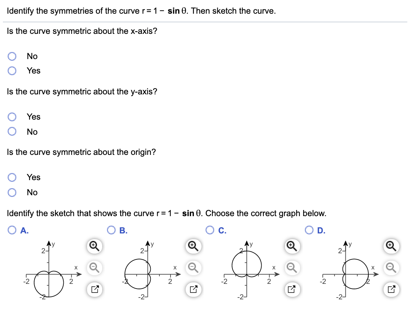Zoom out on graph A
The height and width of the screenshot is (317, 408).
(x=94, y=267)
